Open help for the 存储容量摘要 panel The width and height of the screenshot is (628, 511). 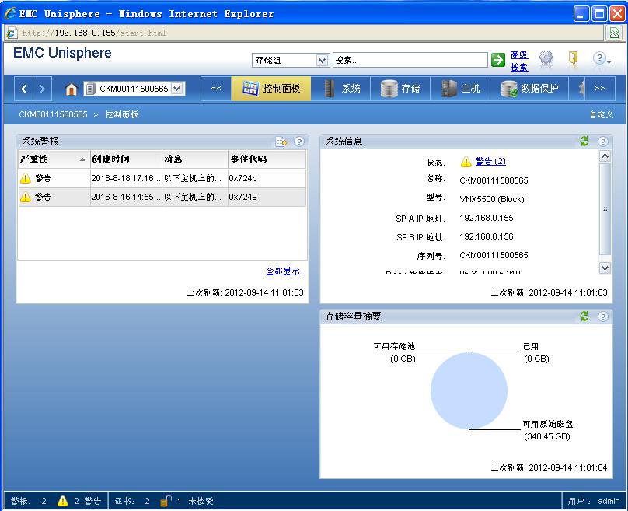click(x=603, y=317)
